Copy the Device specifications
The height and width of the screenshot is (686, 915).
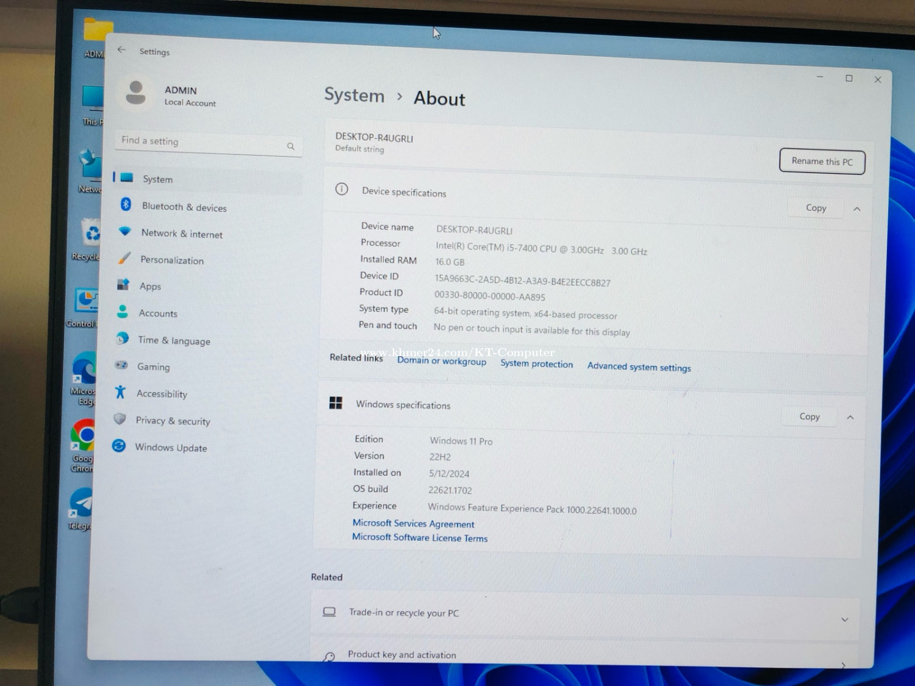(x=816, y=208)
